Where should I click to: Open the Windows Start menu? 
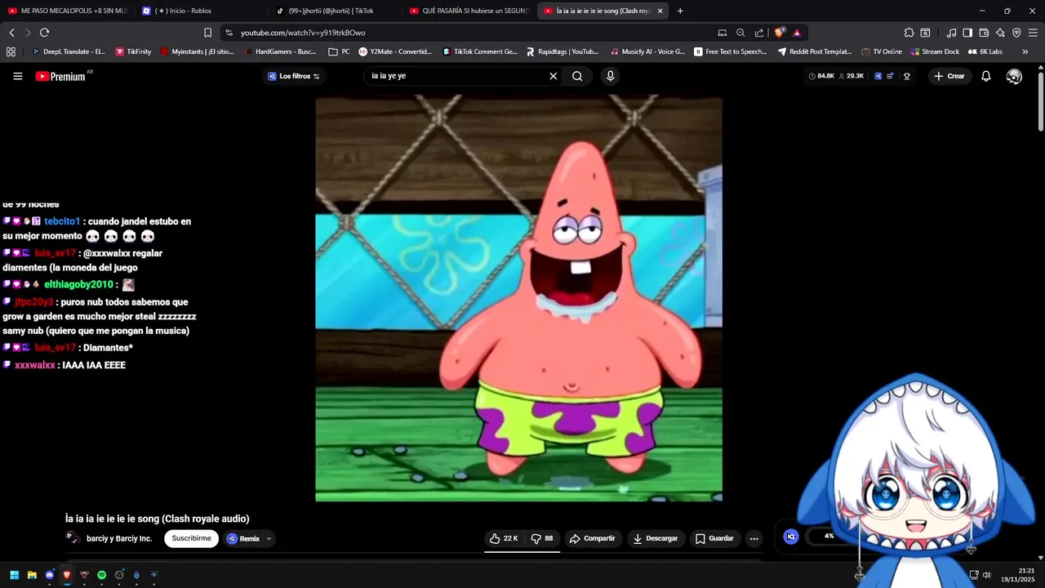(x=14, y=575)
